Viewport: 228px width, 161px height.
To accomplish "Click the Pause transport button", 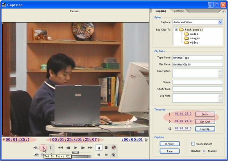I will [x=99, y=148].
